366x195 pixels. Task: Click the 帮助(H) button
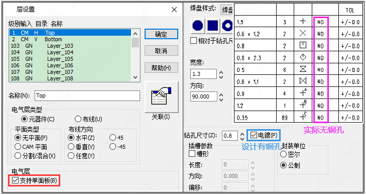[x=161, y=68]
